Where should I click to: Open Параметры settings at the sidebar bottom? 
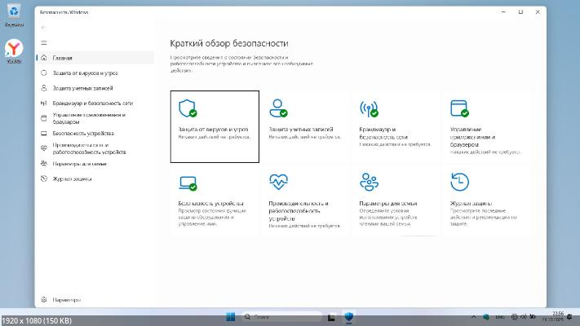pos(67,299)
